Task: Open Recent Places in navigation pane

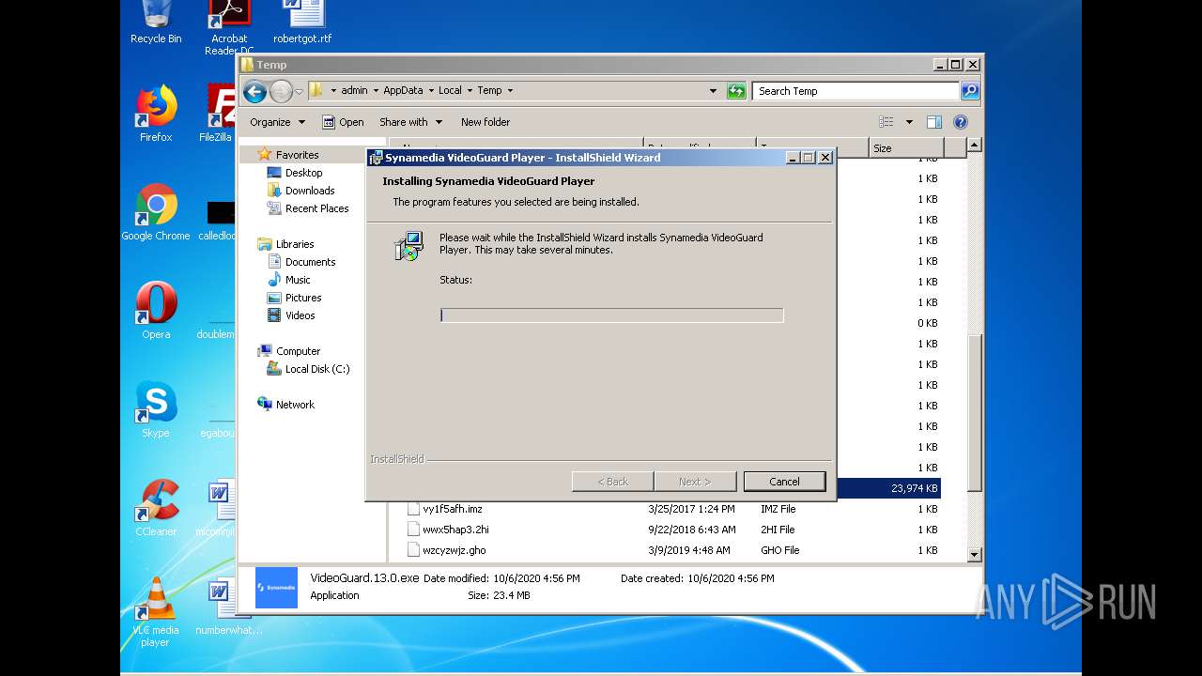Action: [316, 208]
